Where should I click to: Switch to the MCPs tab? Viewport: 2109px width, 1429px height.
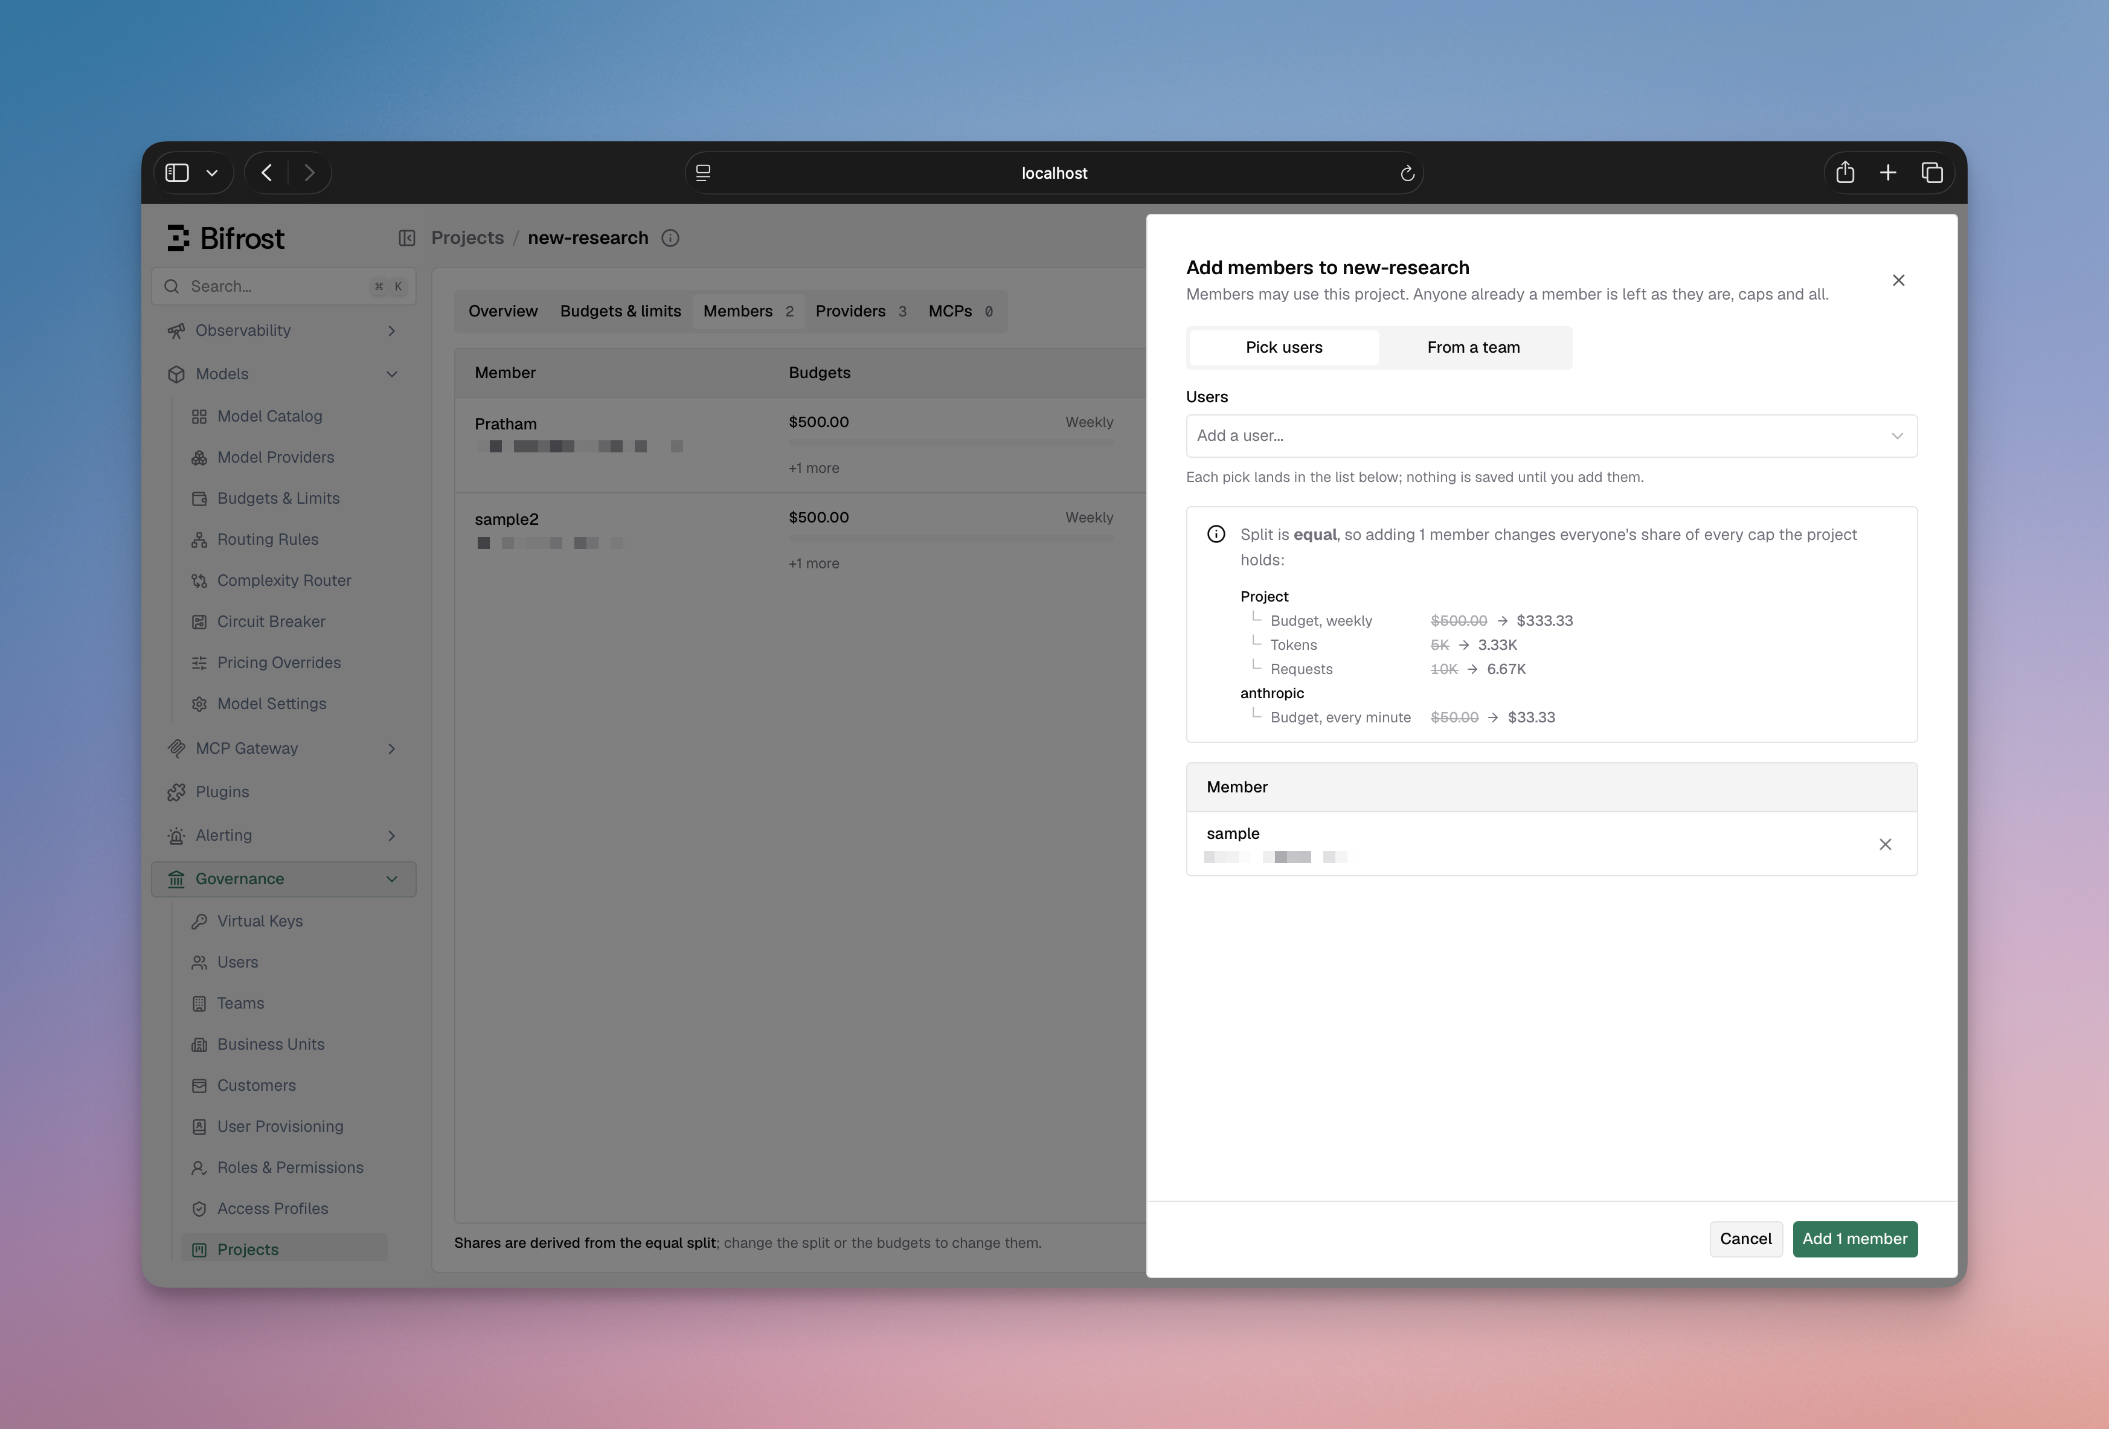pyautogui.click(x=960, y=311)
